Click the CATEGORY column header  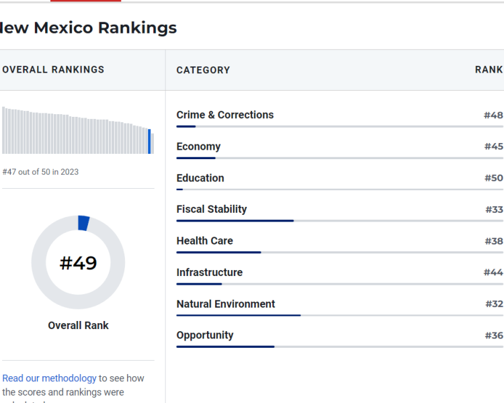pos(203,70)
